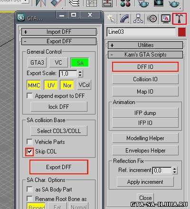
Task: Open the Envelopes Helper
Action: coord(145,151)
